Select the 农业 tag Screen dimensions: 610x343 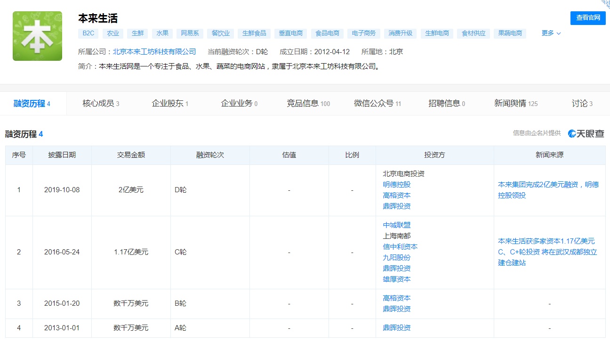click(x=113, y=33)
